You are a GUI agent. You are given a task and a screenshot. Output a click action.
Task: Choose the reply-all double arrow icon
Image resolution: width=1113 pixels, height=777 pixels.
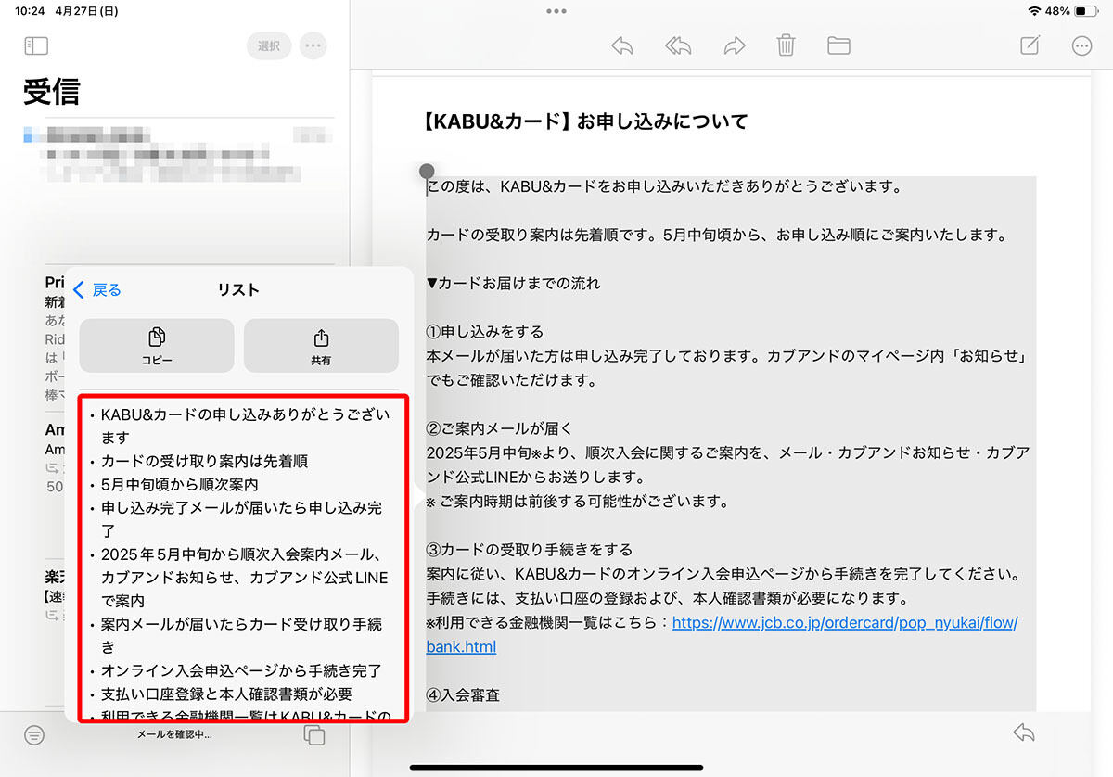tap(678, 45)
